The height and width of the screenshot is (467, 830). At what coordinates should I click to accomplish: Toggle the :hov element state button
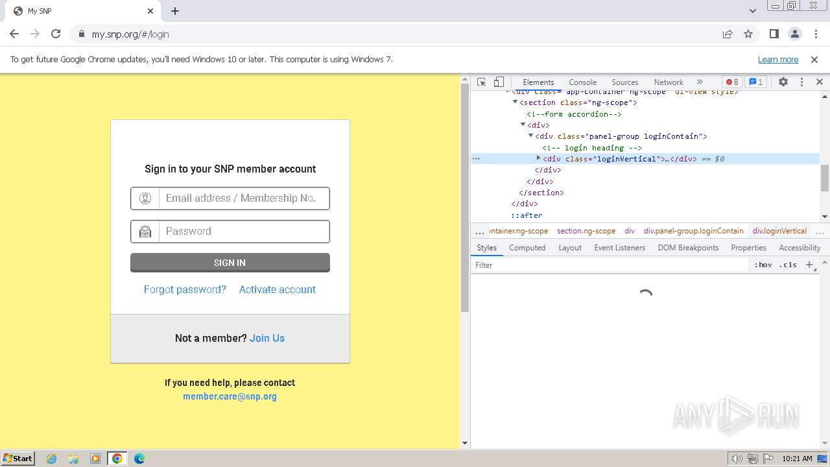[763, 265]
